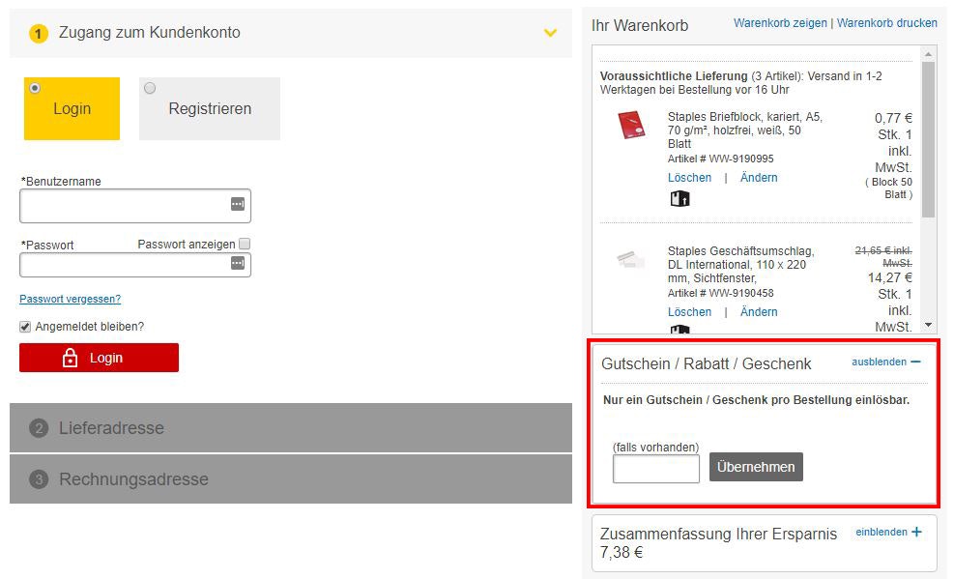Delete the Briefblock item via Löschen
This screenshot has height=579, width=954.
point(689,178)
